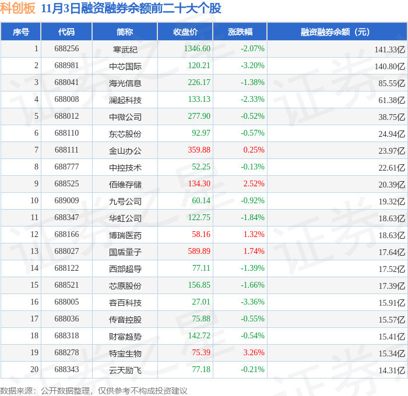The image size is (408, 396).
Task: Click the change value 3.26%
Action: pos(254,353)
